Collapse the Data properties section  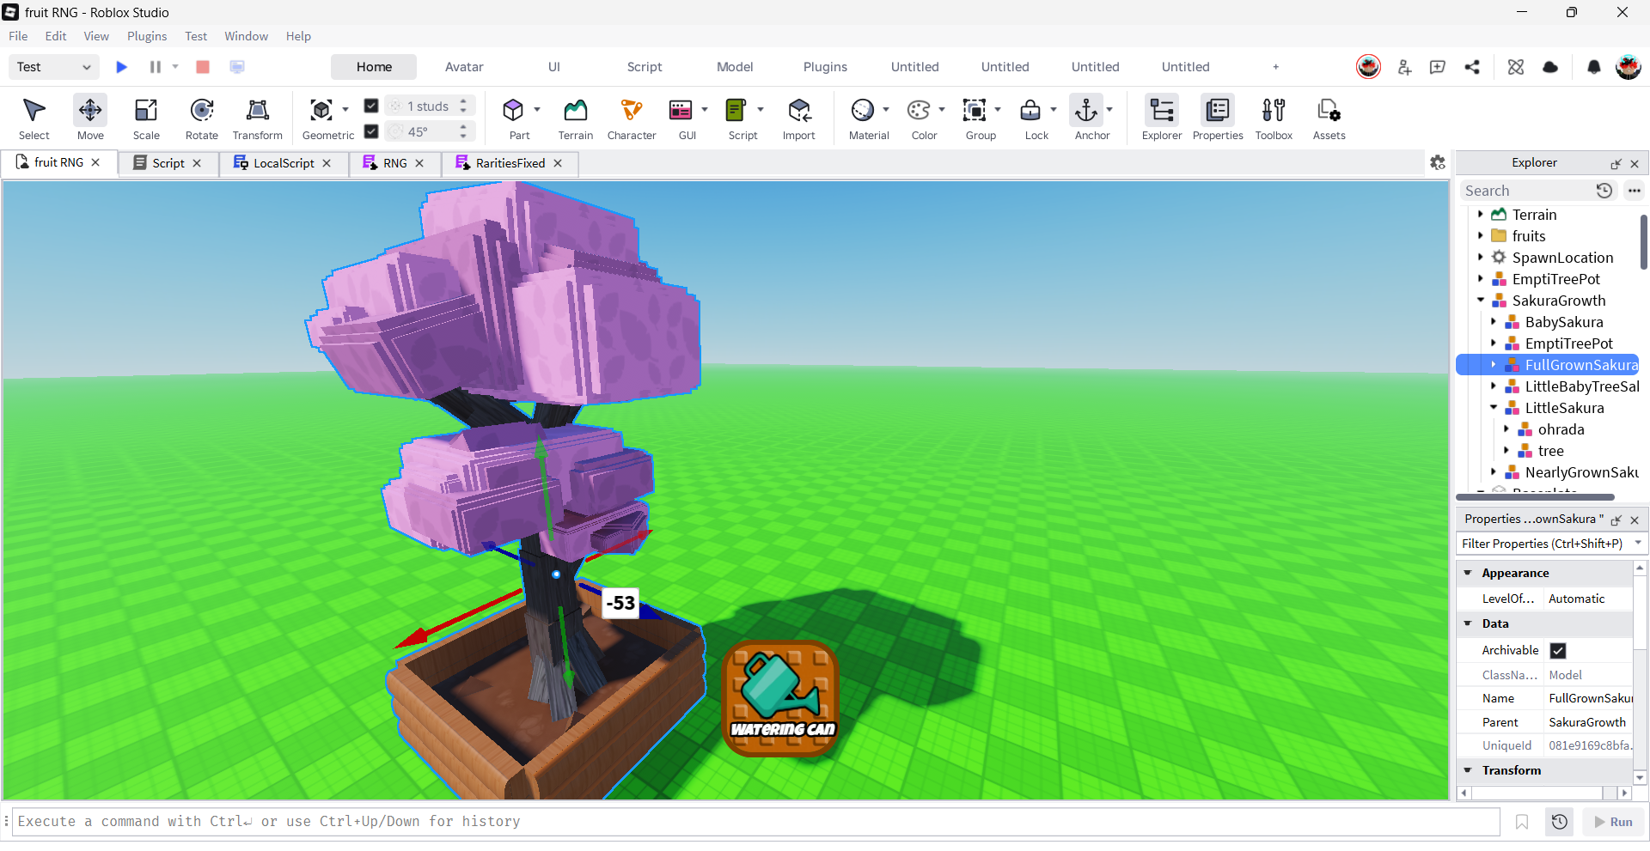click(1468, 623)
